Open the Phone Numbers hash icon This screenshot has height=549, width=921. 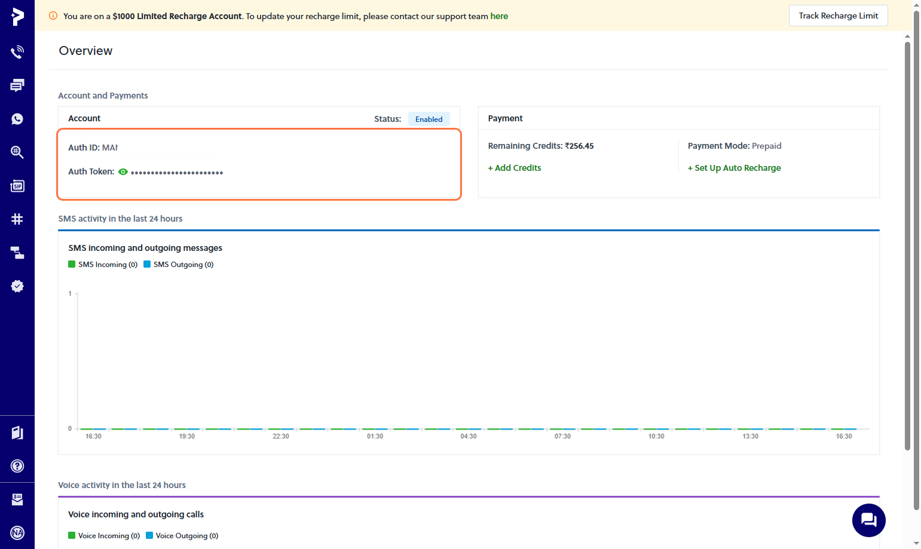pos(17,219)
